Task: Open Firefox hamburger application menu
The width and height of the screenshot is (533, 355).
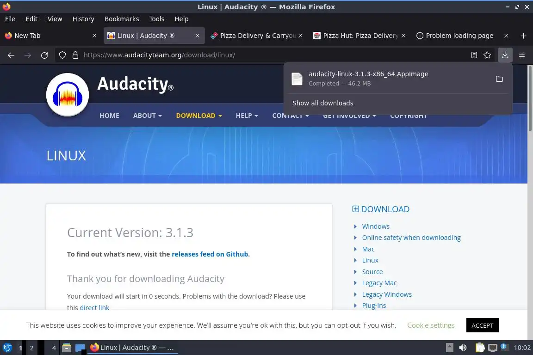Action: coord(522,55)
